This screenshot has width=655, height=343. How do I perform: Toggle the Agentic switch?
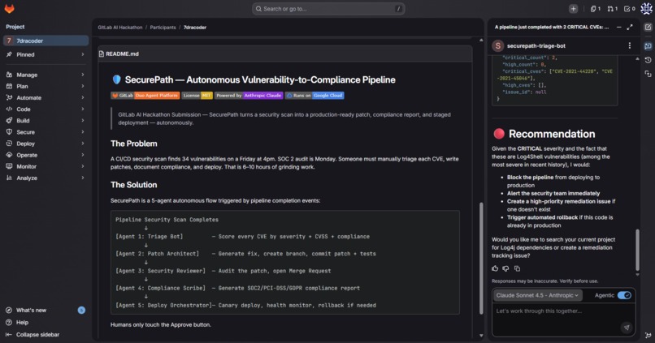[x=624, y=295]
